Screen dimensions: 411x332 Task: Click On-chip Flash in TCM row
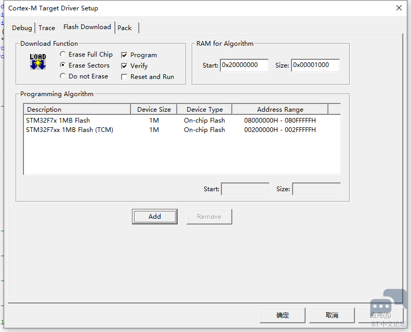coord(204,130)
